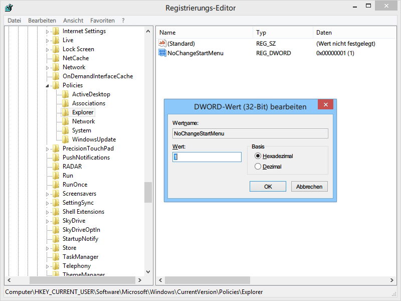This screenshot has height=301, width=401.
Task: Open the Datei menu
Action: [15, 21]
